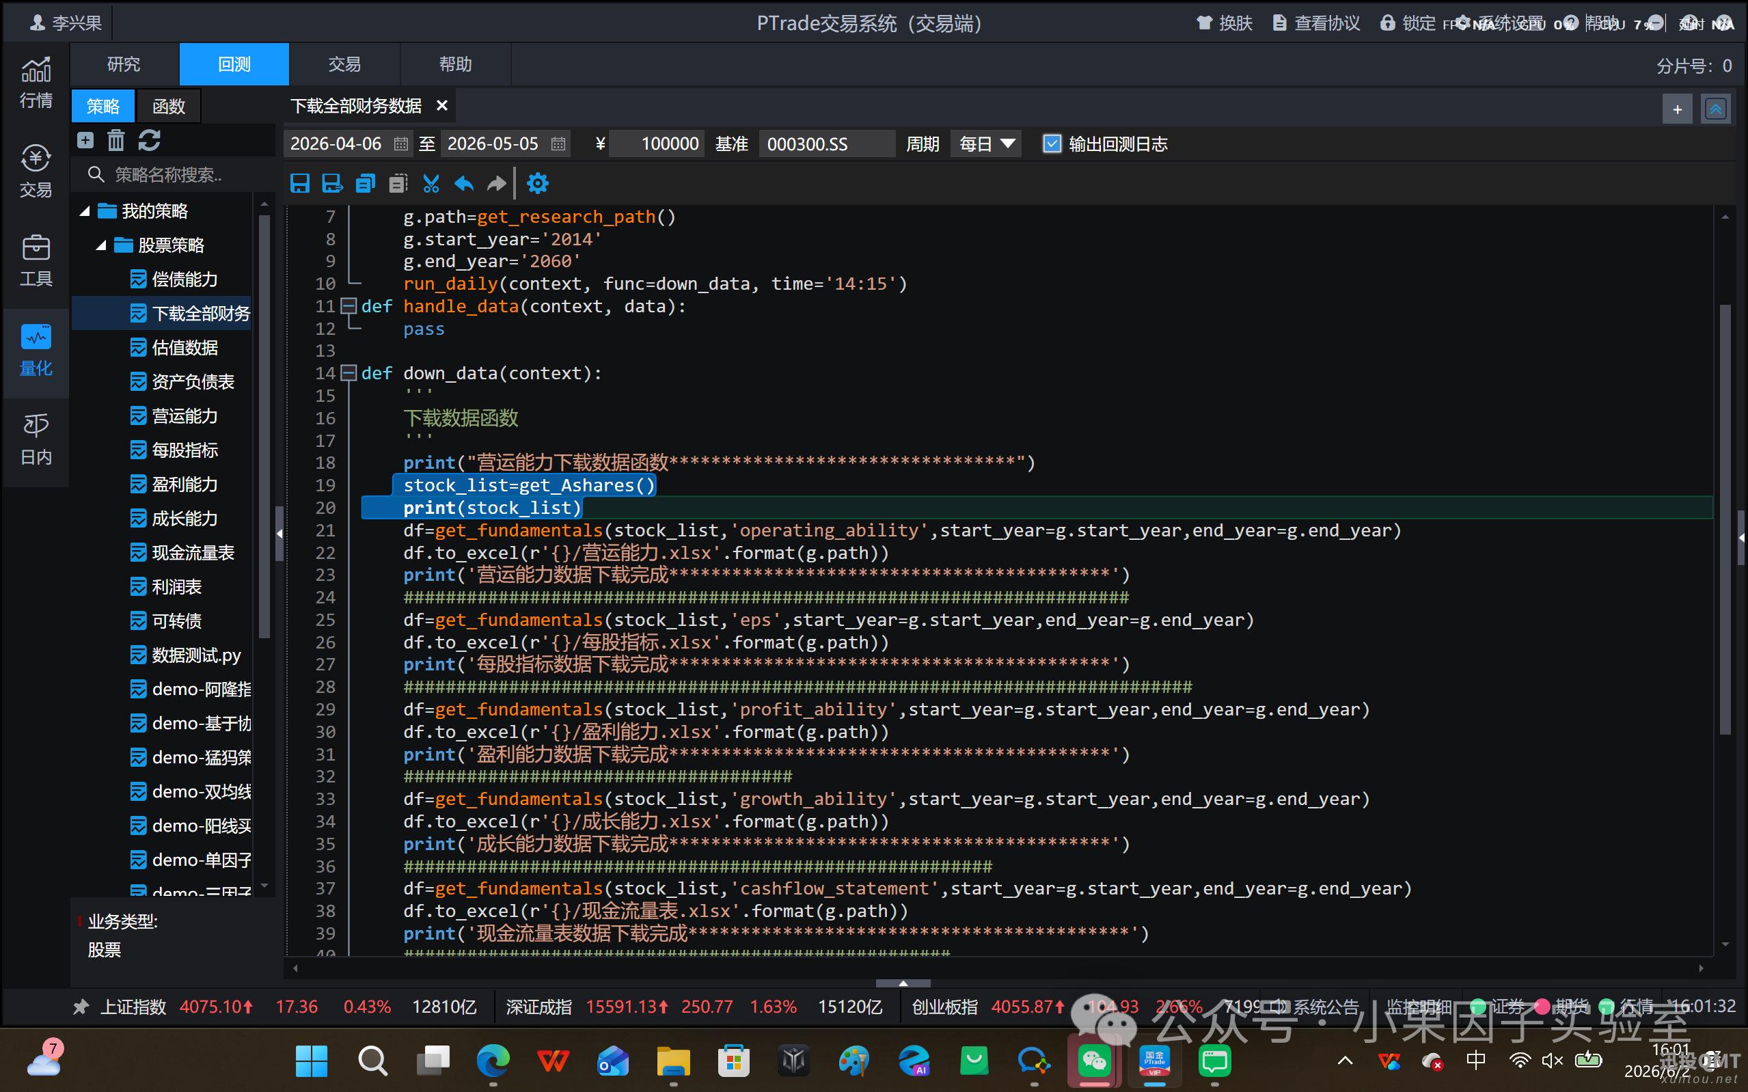Expand bottom panel up arrow handle

tap(903, 983)
